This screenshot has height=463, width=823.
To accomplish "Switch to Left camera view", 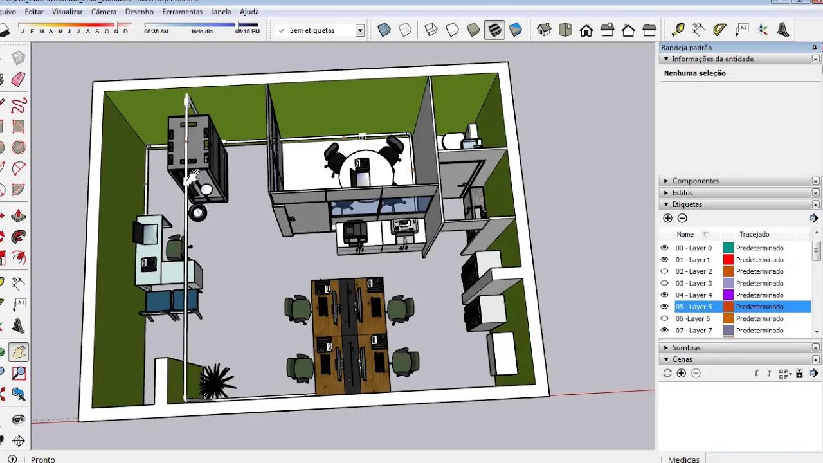I will [649, 30].
